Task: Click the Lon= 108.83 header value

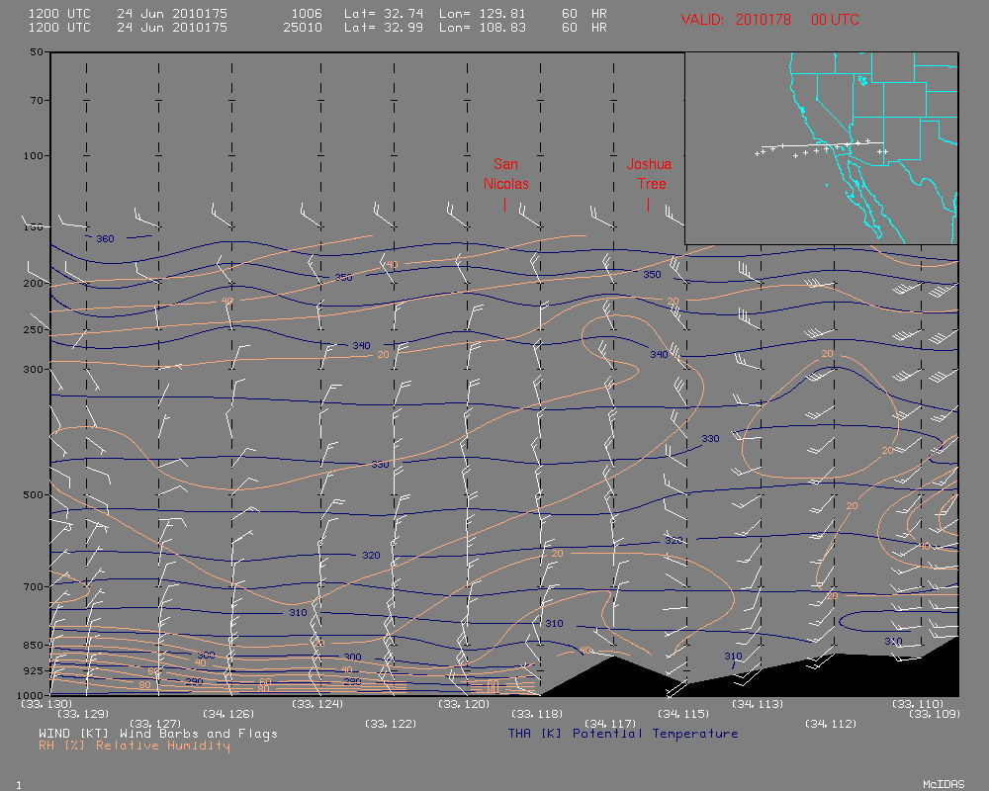Action: tap(483, 27)
